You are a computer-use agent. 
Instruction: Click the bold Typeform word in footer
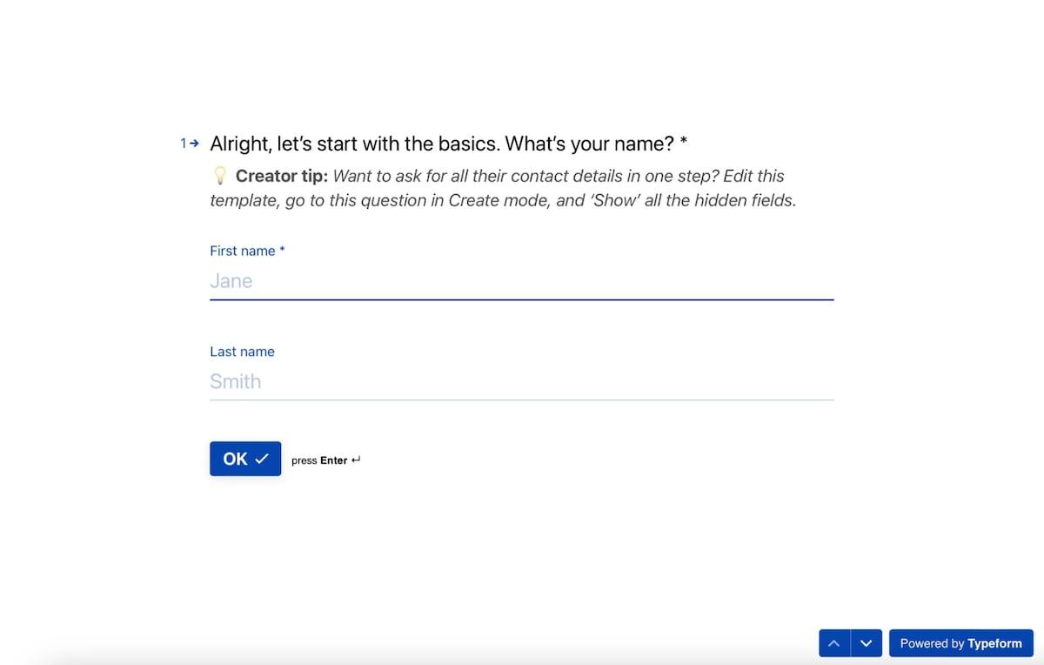point(994,643)
